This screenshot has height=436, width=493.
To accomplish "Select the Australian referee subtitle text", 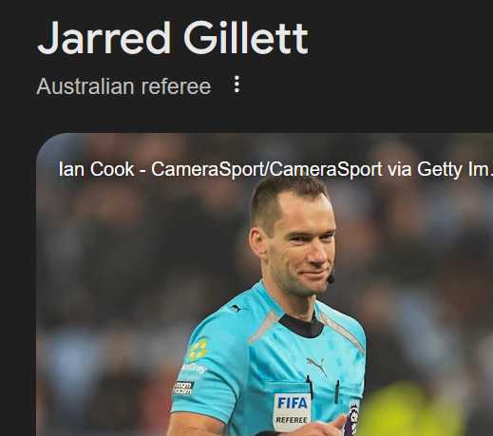I will tap(123, 86).
